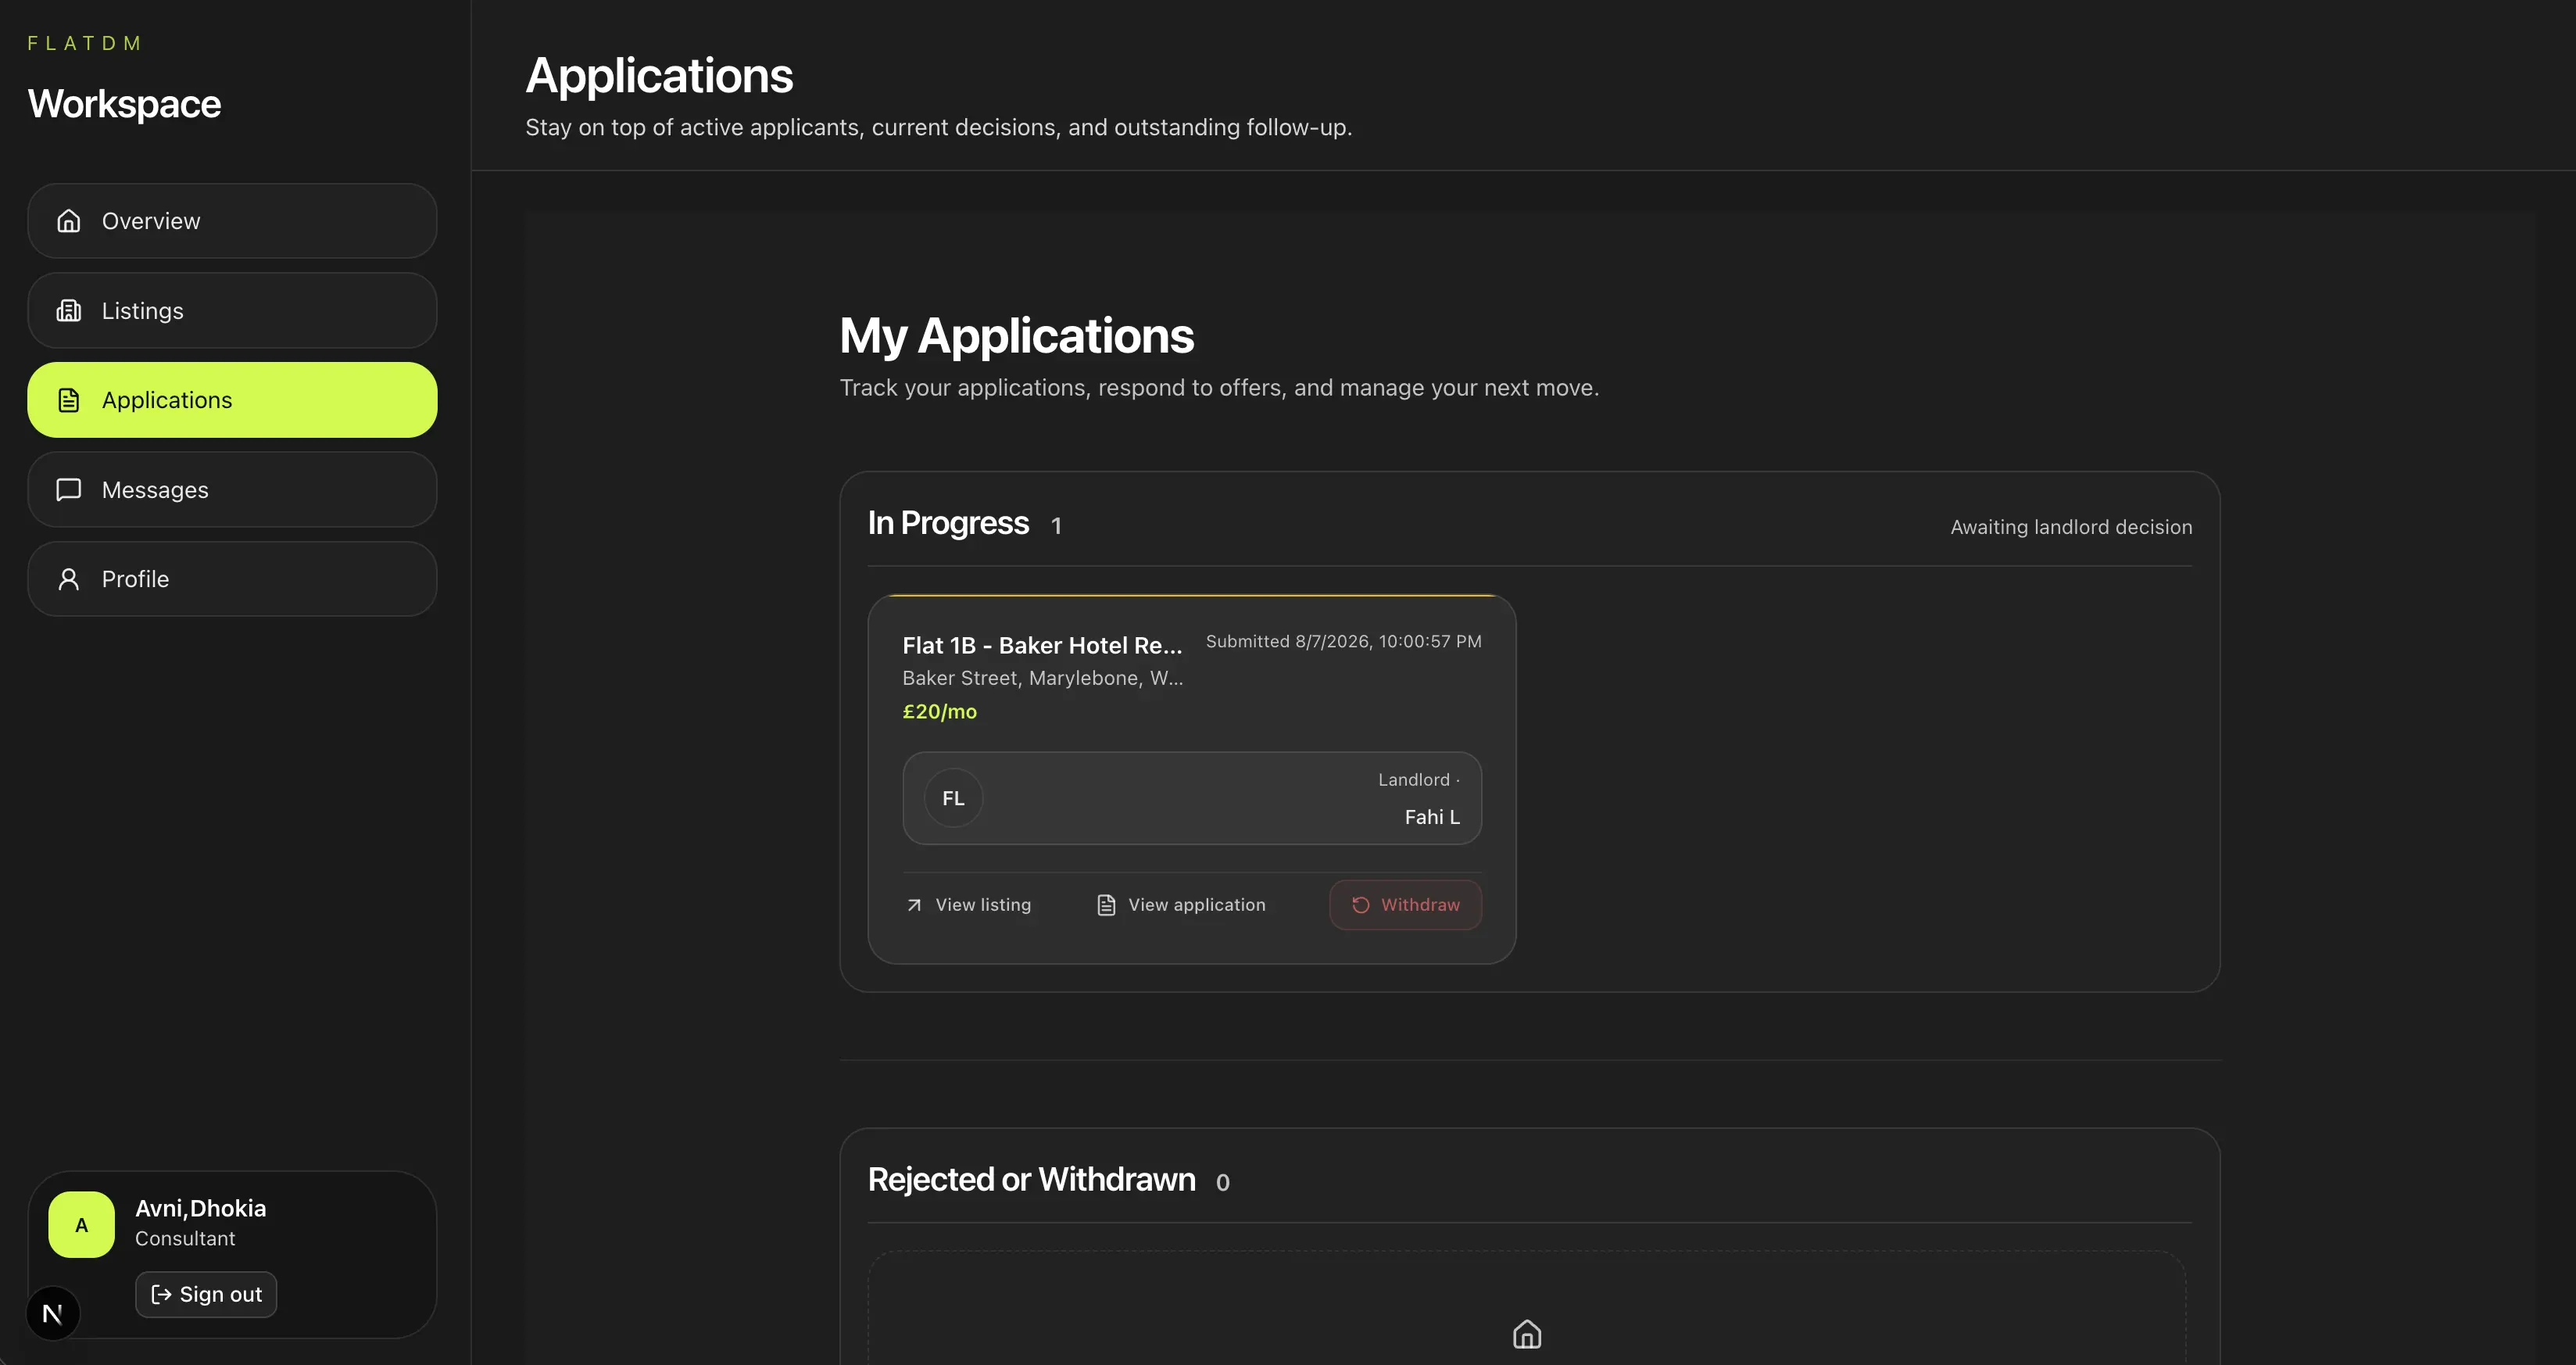Open Messages from the sidebar
Image resolution: width=2576 pixels, height=1365 pixels.
click(x=232, y=489)
